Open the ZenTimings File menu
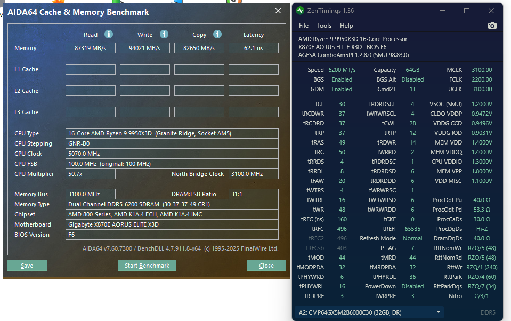 point(304,26)
